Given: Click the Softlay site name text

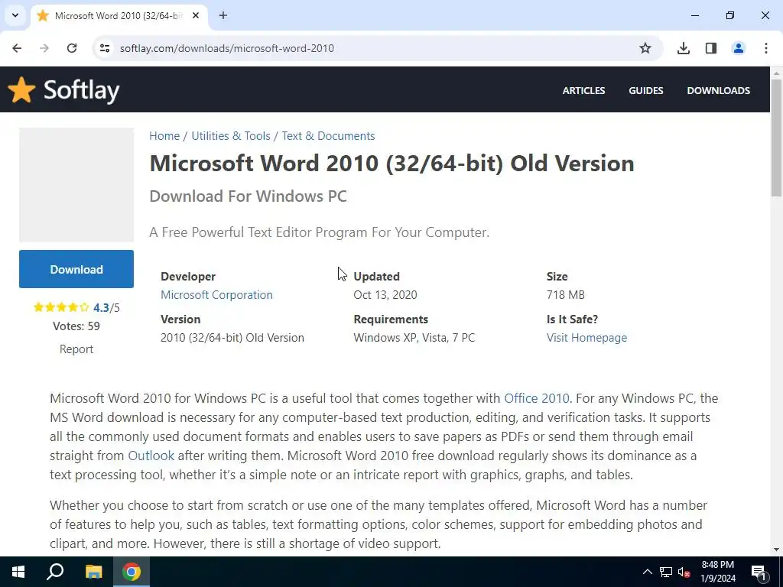Looking at the screenshot, I should tap(81, 90).
